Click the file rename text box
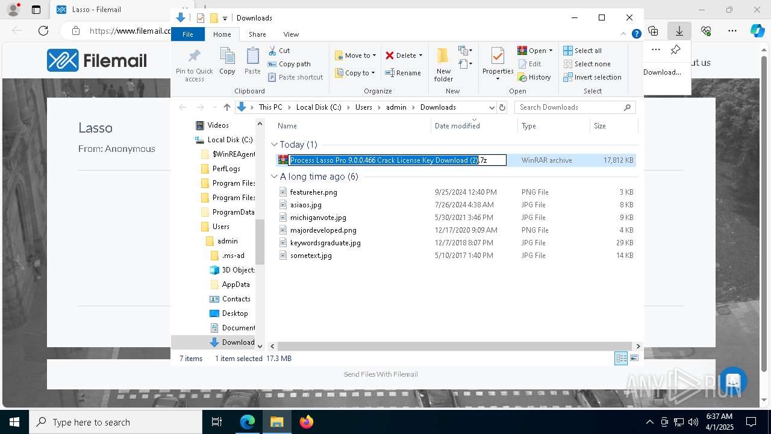 pos(398,160)
